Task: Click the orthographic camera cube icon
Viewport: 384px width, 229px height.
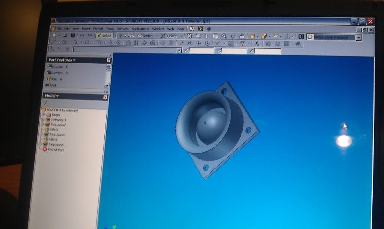Action: coord(264,36)
